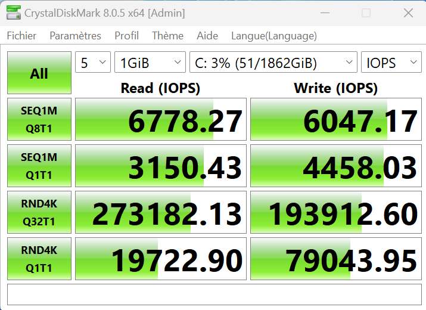The width and height of the screenshot is (426, 310).
Task: Click the RND4K Q32T1 read result 273182.13
Action: click(161, 212)
